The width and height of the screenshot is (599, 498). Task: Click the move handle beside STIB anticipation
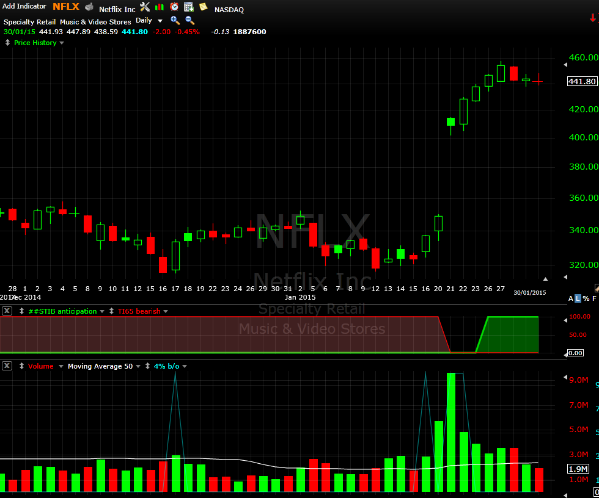click(x=21, y=311)
